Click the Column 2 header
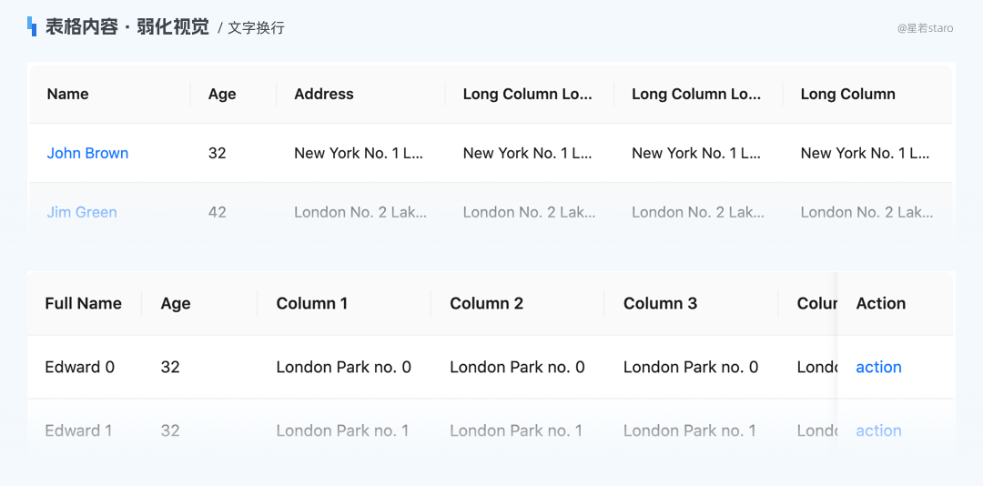The image size is (983, 486). click(x=486, y=303)
